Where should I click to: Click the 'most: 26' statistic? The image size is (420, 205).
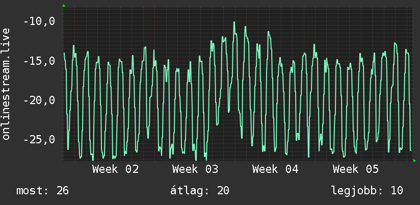coord(43,191)
